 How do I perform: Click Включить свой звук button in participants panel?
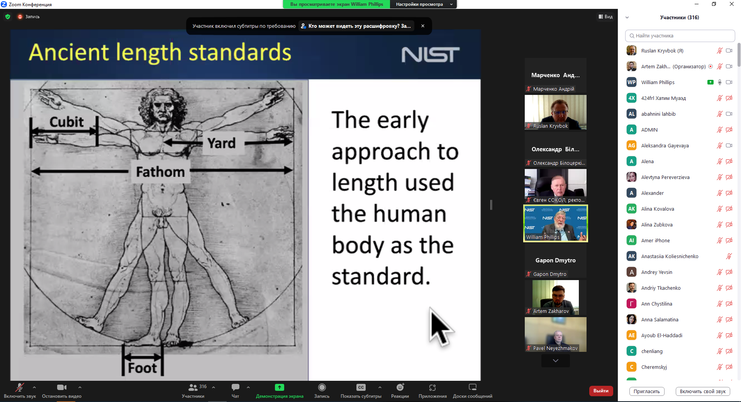703,391
